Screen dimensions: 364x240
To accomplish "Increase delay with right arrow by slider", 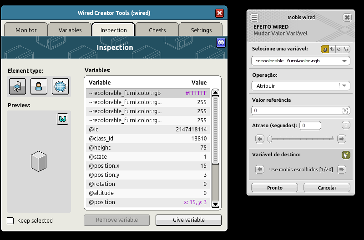I will pos(342,139).
